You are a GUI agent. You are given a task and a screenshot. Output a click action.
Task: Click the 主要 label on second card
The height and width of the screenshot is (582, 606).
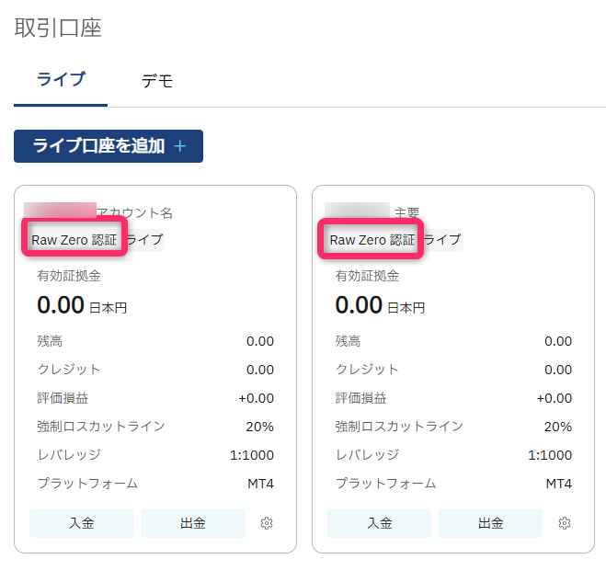(406, 212)
